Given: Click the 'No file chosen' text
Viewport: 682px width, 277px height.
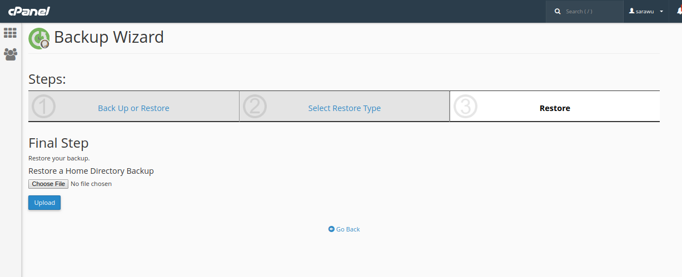Looking at the screenshot, I should point(91,184).
